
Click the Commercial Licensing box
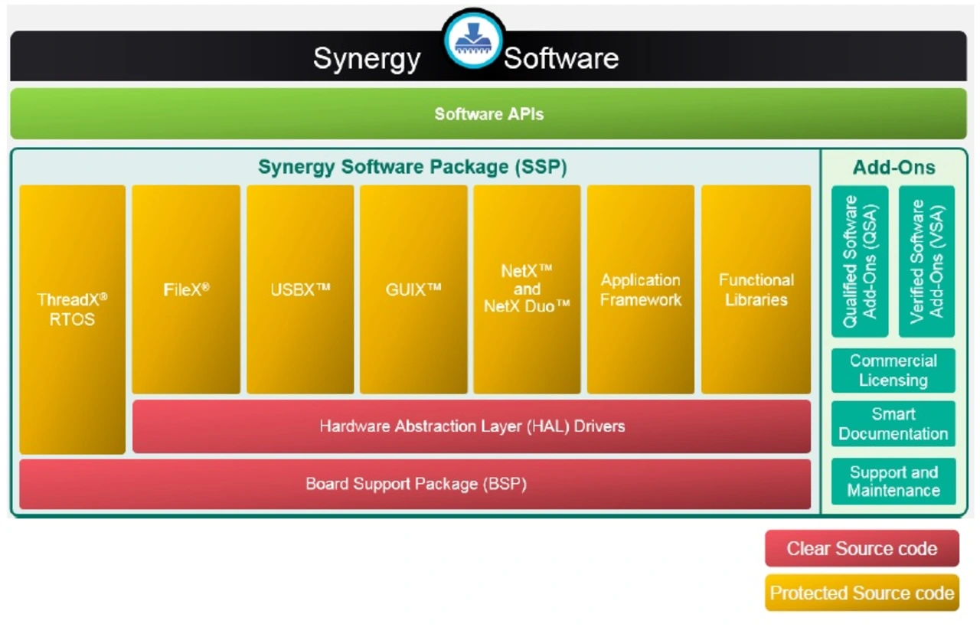click(893, 371)
